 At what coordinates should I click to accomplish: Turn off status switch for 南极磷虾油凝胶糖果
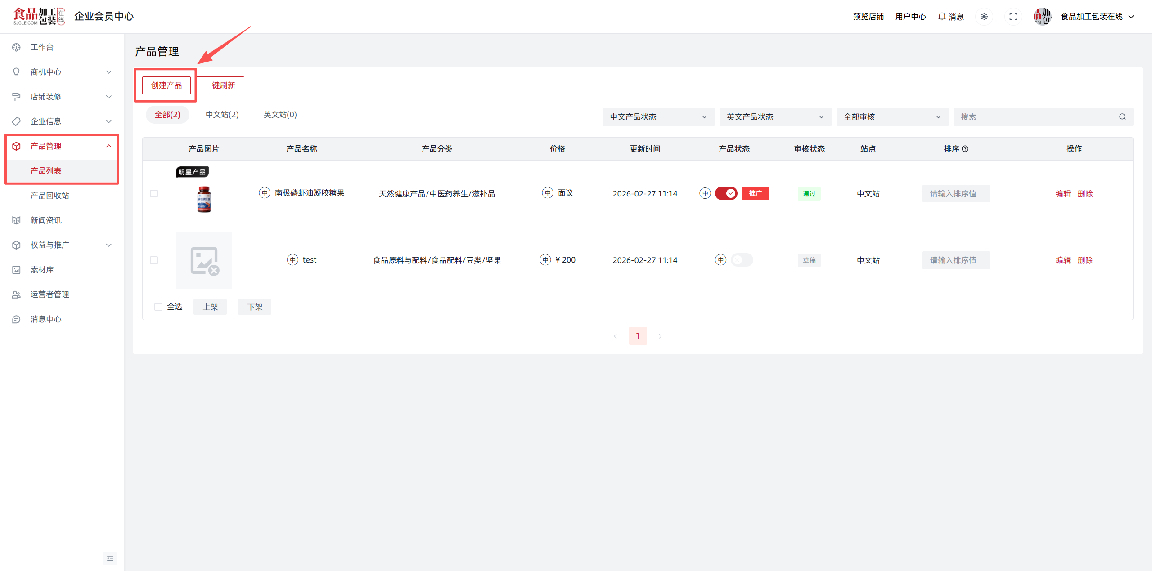pos(726,193)
